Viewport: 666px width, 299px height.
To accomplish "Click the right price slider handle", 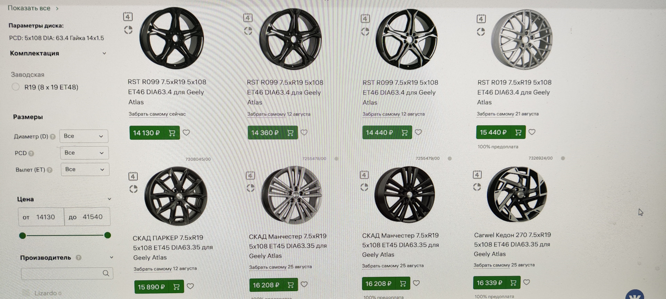I will point(108,235).
